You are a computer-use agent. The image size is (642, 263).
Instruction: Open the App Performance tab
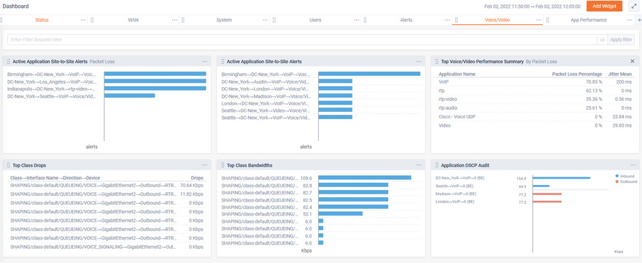click(588, 20)
